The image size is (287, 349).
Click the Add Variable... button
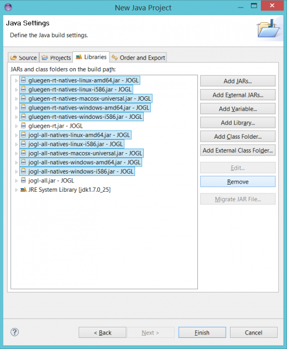coord(238,109)
